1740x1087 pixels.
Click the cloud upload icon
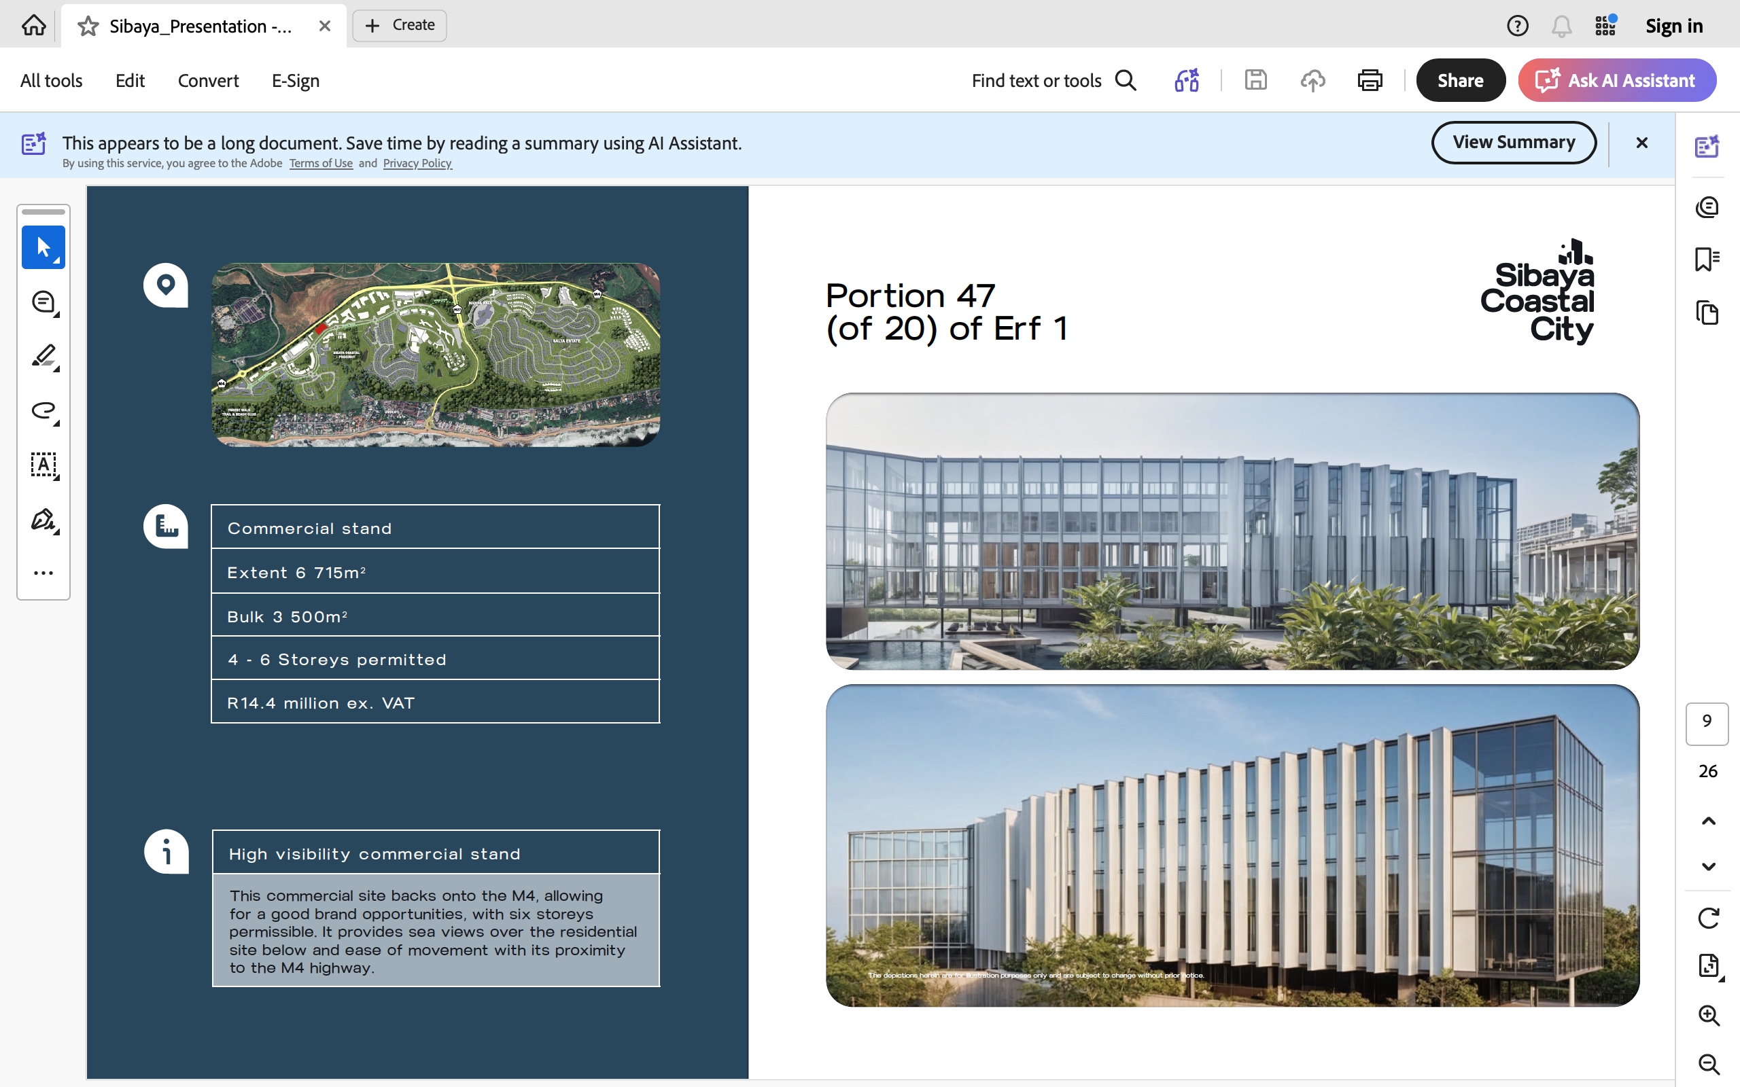pyautogui.click(x=1313, y=81)
